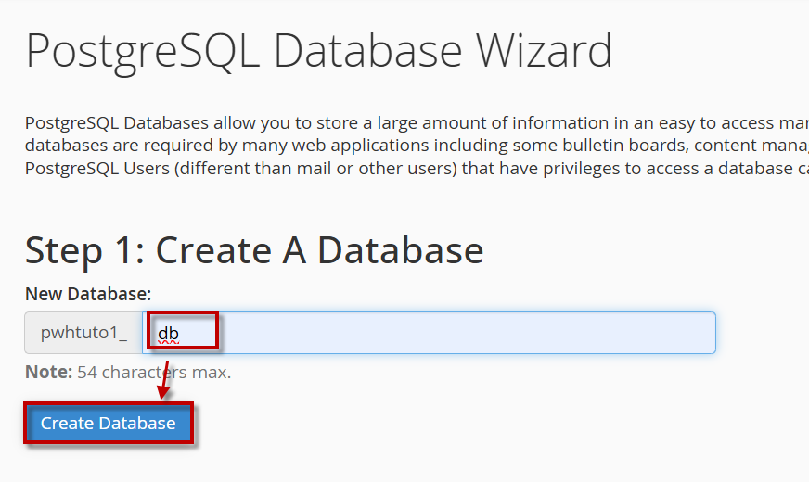The height and width of the screenshot is (482, 809).
Task: Click "Step 1:" at the start of the heading
Action: coord(84,250)
